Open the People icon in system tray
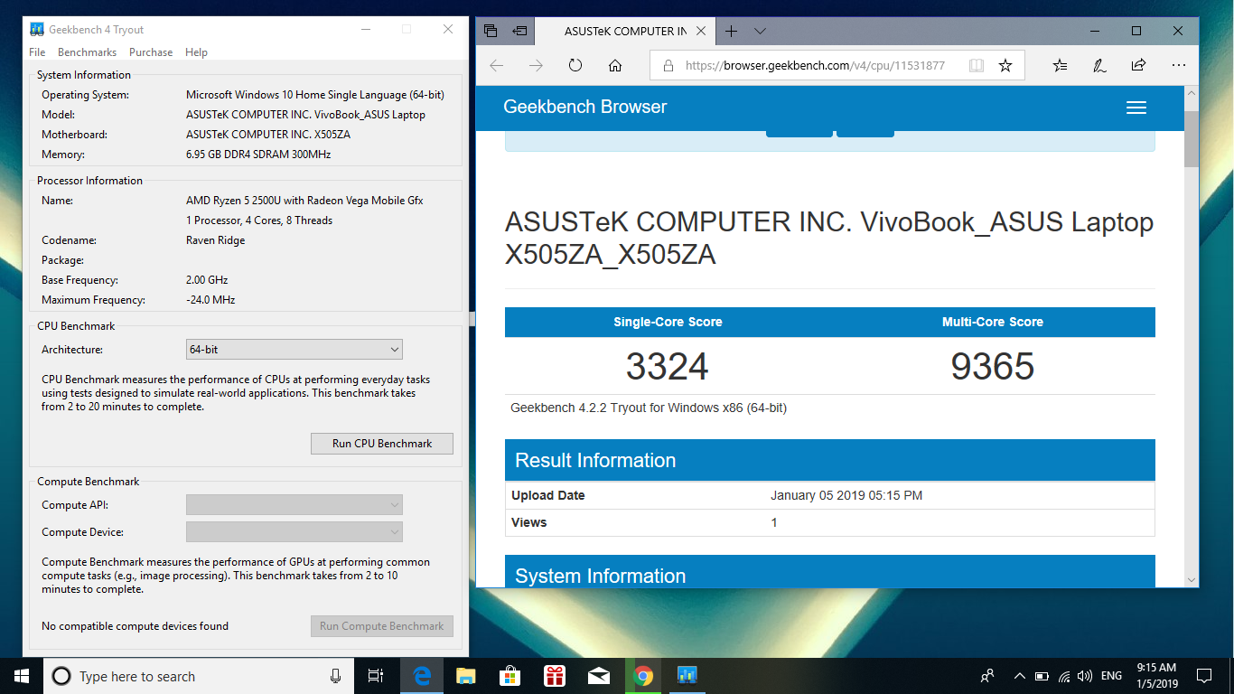This screenshot has width=1234, height=694. (987, 676)
